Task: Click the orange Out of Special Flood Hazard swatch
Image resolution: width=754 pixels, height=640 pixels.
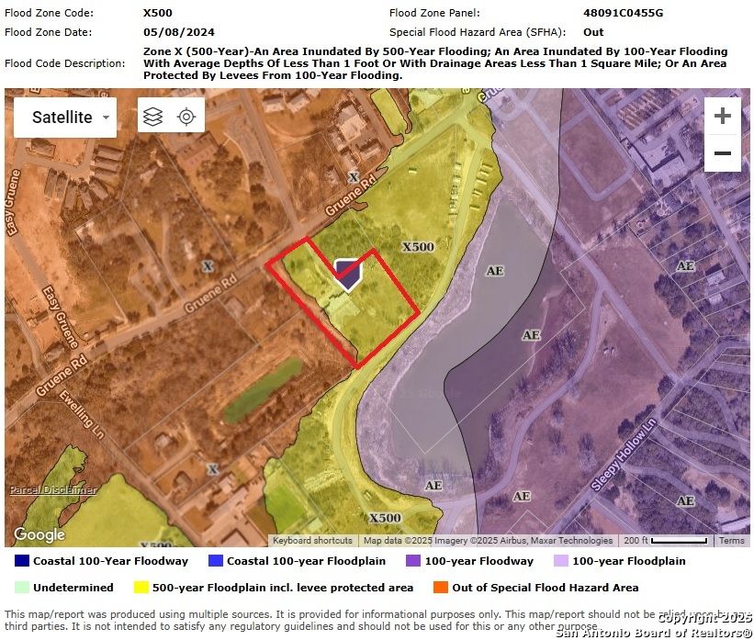Action: click(x=441, y=588)
